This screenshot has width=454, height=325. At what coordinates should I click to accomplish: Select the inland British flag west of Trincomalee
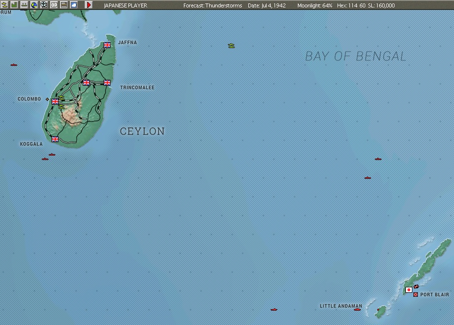[86, 82]
